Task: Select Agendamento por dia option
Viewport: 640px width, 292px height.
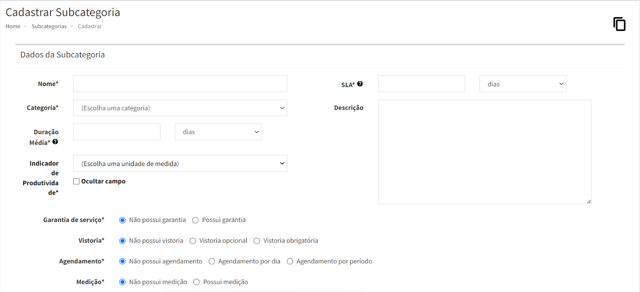Action: 212,262
